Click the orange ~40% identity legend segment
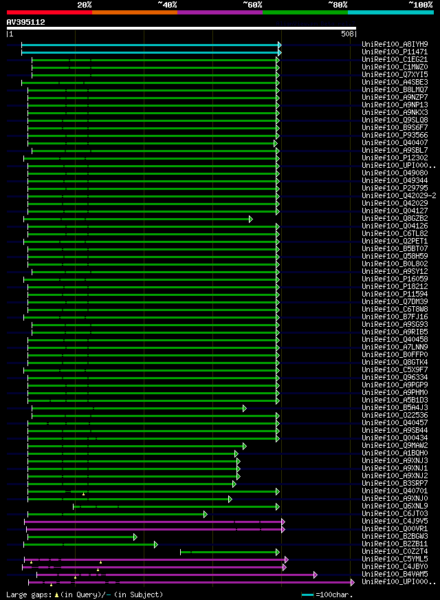The image size is (440, 600). [135, 12]
